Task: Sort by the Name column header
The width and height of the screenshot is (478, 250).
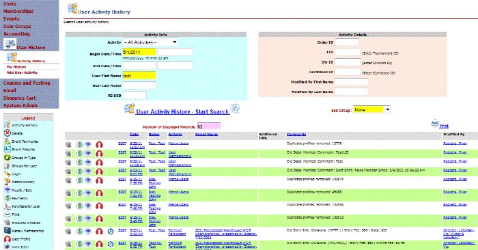Action: coord(154,135)
